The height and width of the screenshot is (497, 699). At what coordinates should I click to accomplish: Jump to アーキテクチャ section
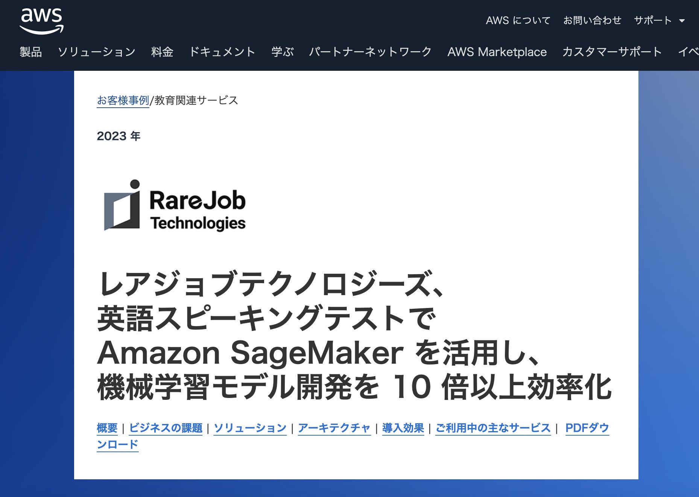click(x=334, y=428)
